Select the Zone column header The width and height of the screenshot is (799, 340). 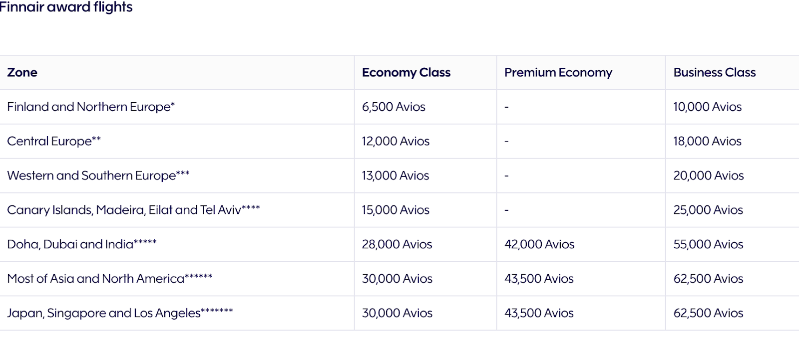click(x=22, y=73)
